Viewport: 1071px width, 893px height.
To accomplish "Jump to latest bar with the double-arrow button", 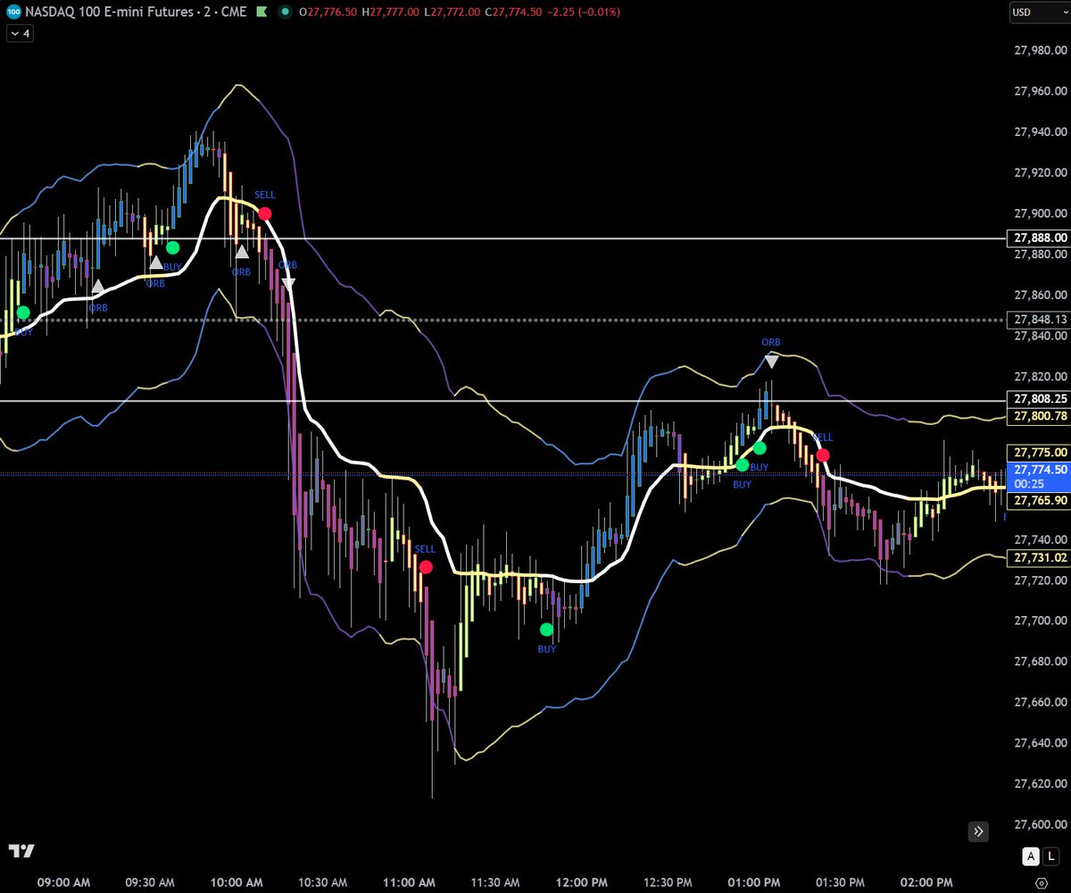I will pyautogui.click(x=979, y=830).
